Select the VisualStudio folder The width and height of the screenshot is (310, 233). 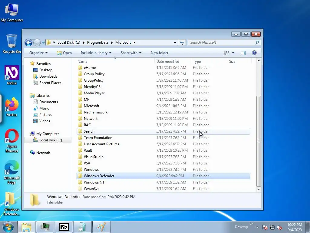(x=163, y=157)
